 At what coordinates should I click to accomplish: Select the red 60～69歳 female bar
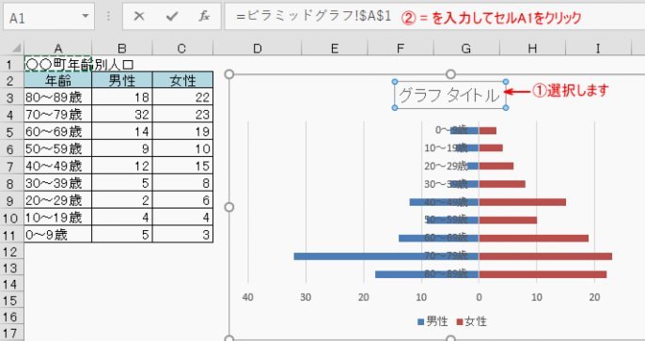[x=533, y=239]
